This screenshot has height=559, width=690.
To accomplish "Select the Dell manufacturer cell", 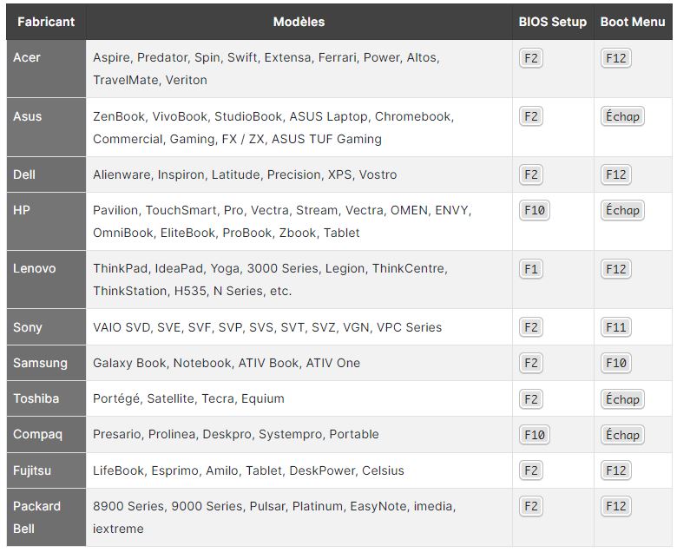I will 24,174.
